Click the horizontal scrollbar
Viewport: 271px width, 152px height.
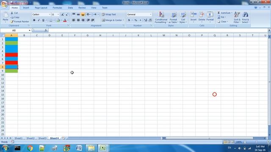209,138
